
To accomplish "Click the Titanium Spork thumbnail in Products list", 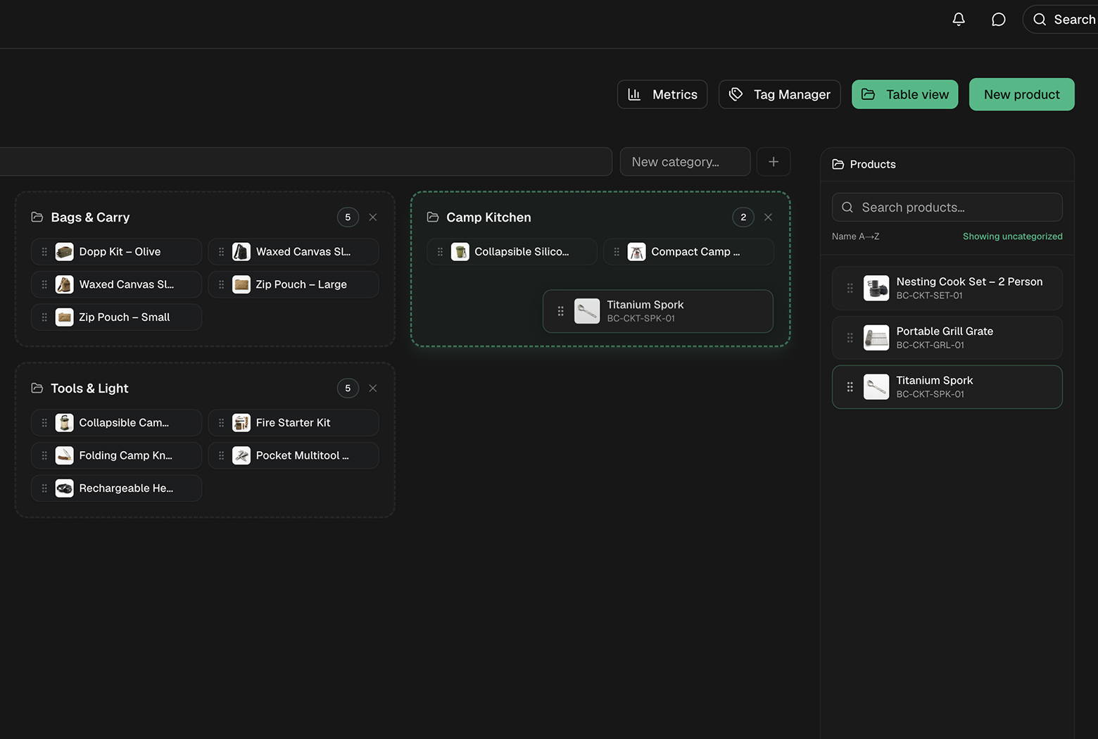I will 876,387.
